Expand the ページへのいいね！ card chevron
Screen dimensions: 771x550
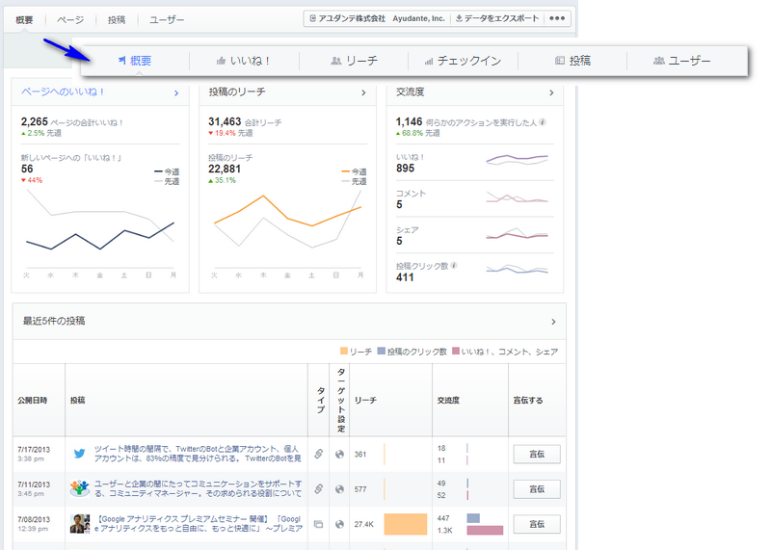coord(176,92)
